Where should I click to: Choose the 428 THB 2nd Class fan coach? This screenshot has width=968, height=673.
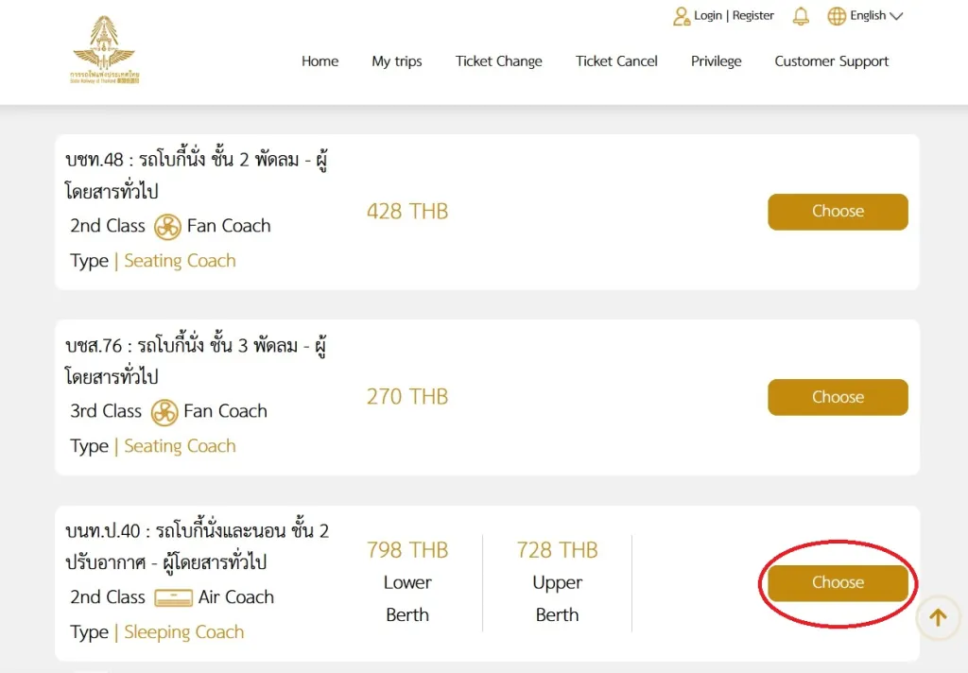[x=838, y=212]
